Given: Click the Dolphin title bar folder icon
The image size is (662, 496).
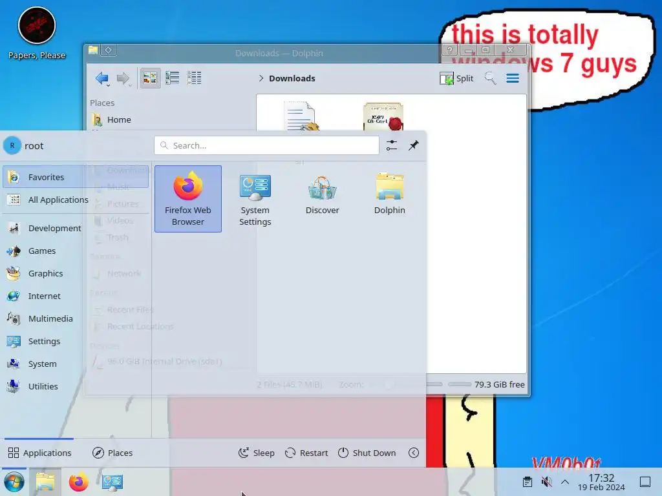Looking at the screenshot, I should coord(93,50).
